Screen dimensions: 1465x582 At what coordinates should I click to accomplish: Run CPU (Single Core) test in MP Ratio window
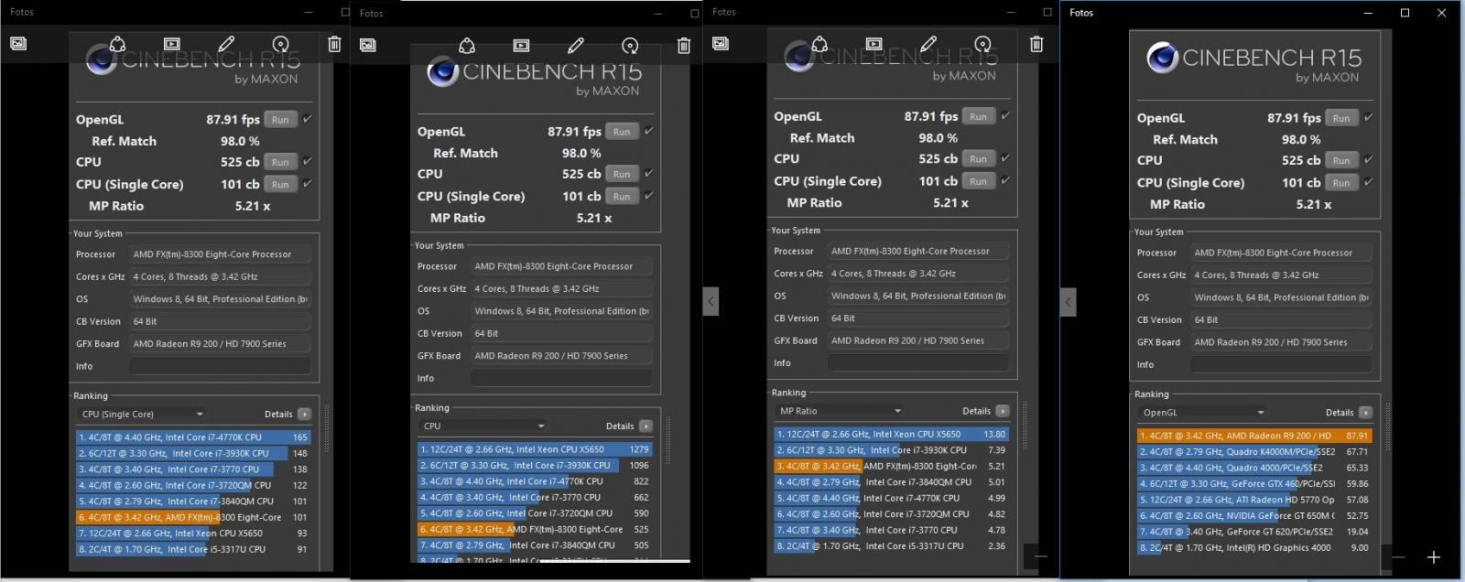pyautogui.click(x=978, y=181)
